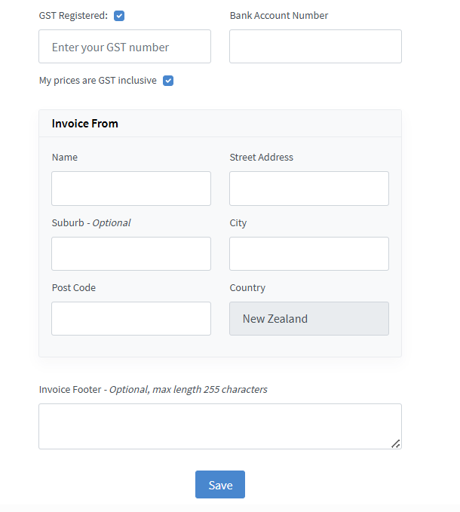Click the GST number input field

[x=124, y=47]
